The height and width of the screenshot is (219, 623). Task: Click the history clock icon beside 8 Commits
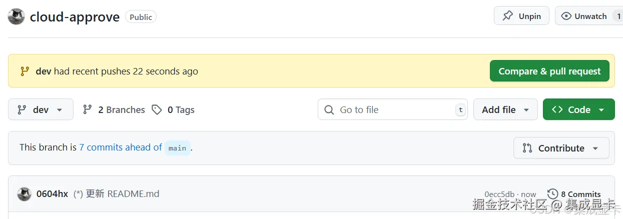pos(552,194)
